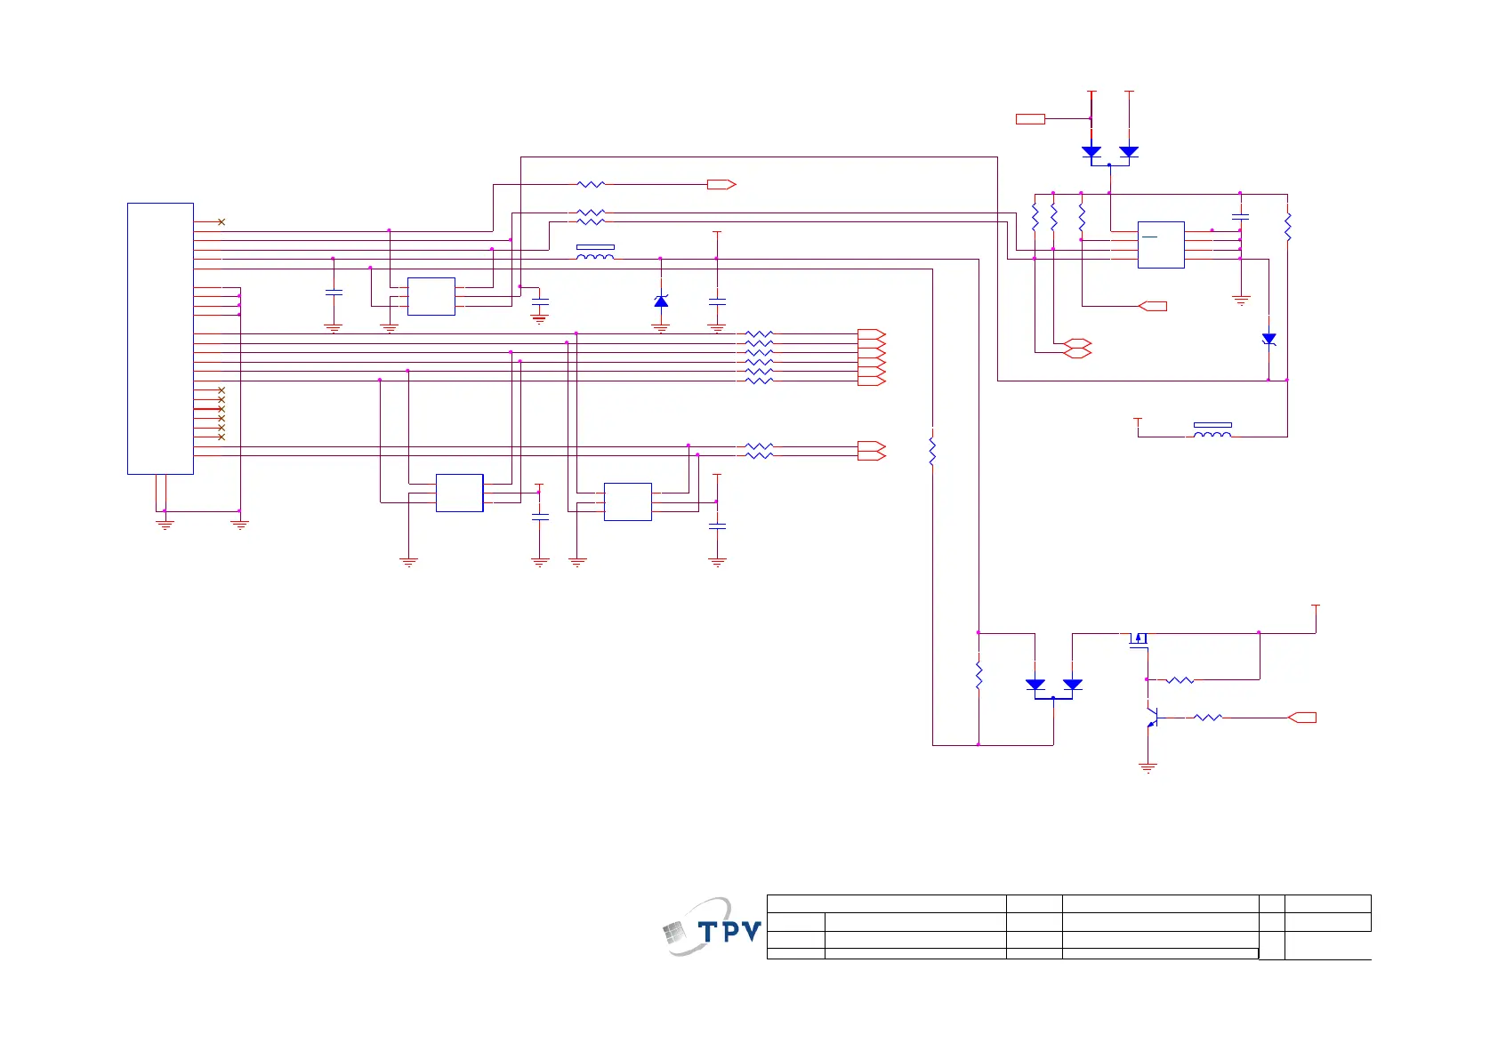Select the bottom-left IC block
1498x1059 pixels.
click(x=460, y=493)
